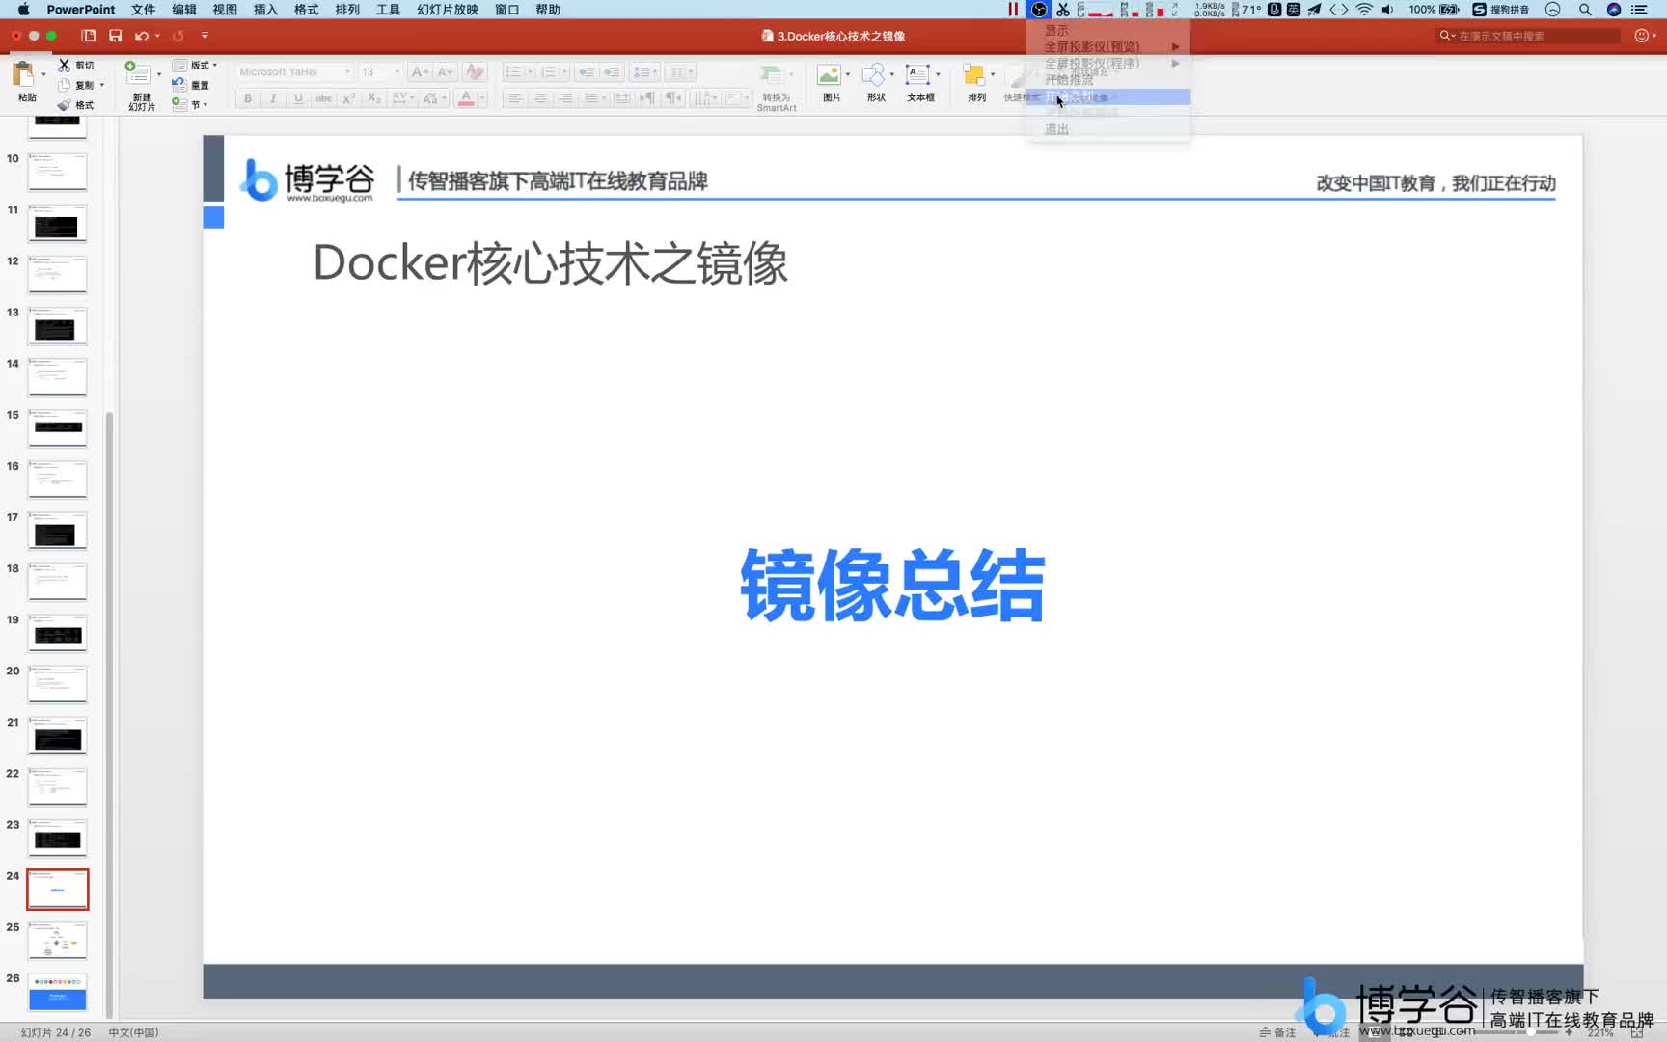Click the font color red swatch
Image resolution: width=1667 pixels, height=1042 pixels.
[466, 98]
